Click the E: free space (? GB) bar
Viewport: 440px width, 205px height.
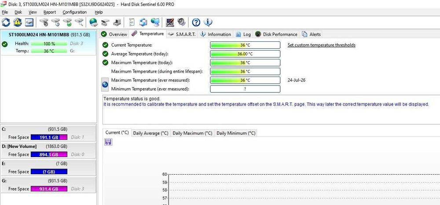point(49,172)
